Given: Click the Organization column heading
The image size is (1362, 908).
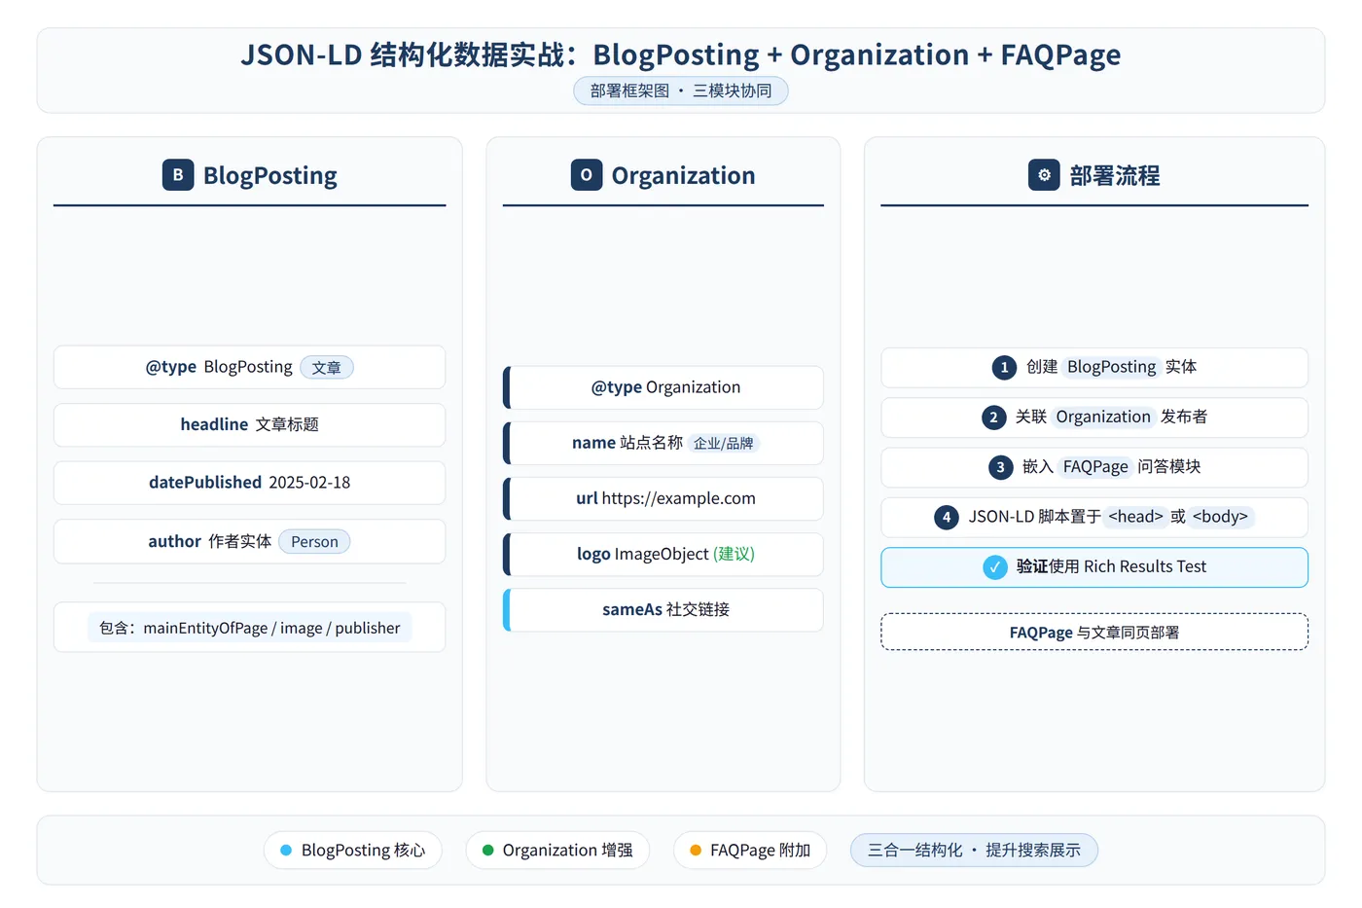Looking at the screenshot, I should 684,176.
